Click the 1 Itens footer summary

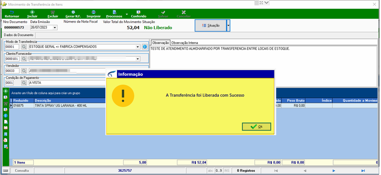click(x=23, y=162)
